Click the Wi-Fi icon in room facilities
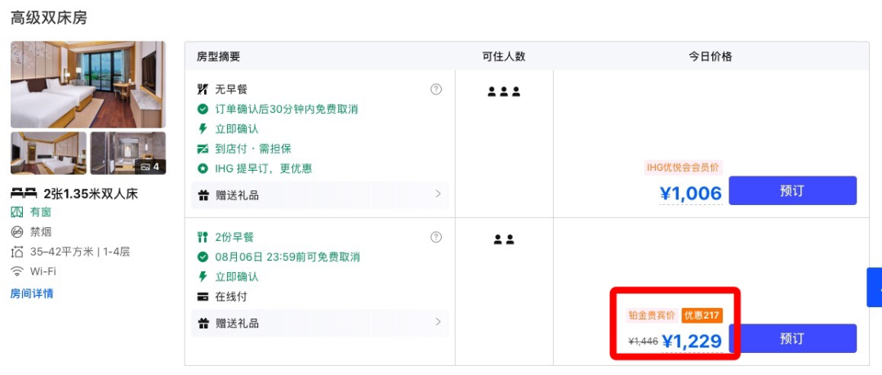Screen dimensions: 882x375 pyautogui.click(x=17, y=271)
